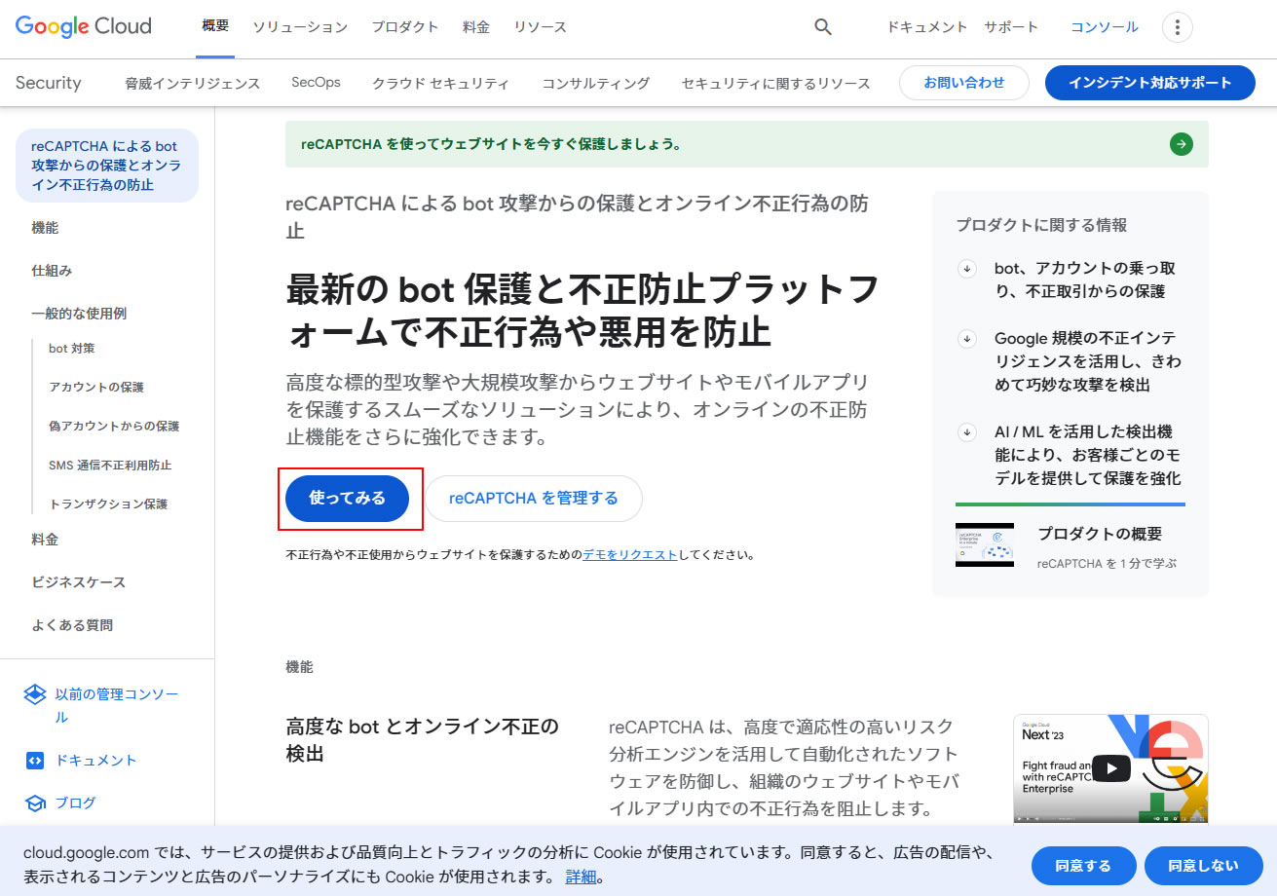Click the Security section title
Screen dimensions: 1277x896
49,83
